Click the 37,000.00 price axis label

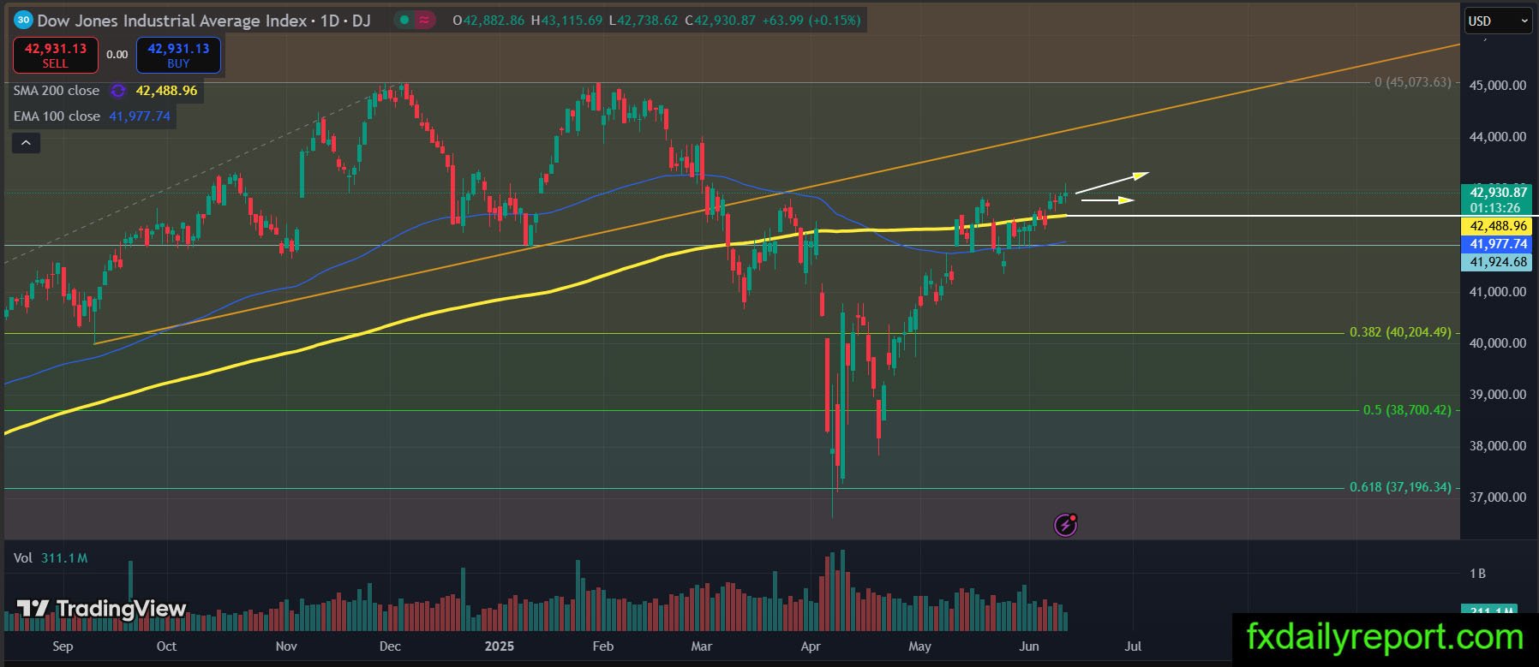(1498, 497)
